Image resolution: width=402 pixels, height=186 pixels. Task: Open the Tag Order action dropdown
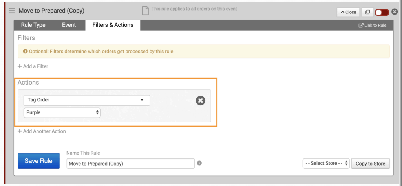click(x=86, y=100)
